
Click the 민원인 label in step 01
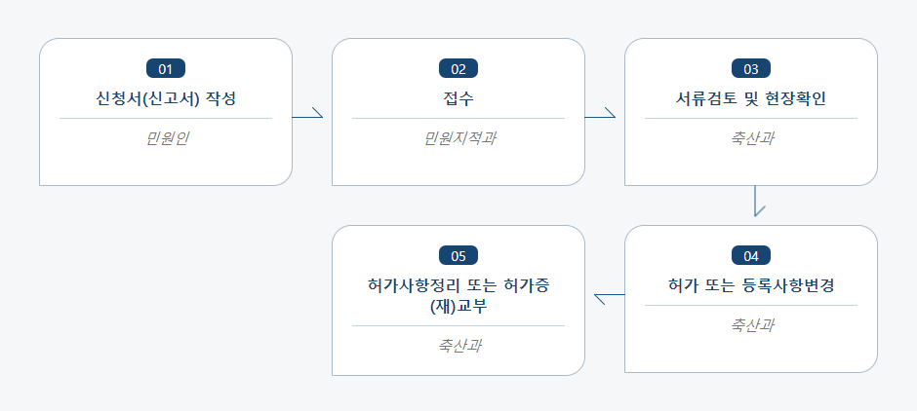166,139
